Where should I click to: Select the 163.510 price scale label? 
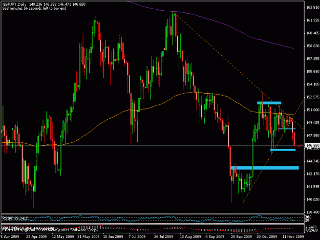click(312, 8)
